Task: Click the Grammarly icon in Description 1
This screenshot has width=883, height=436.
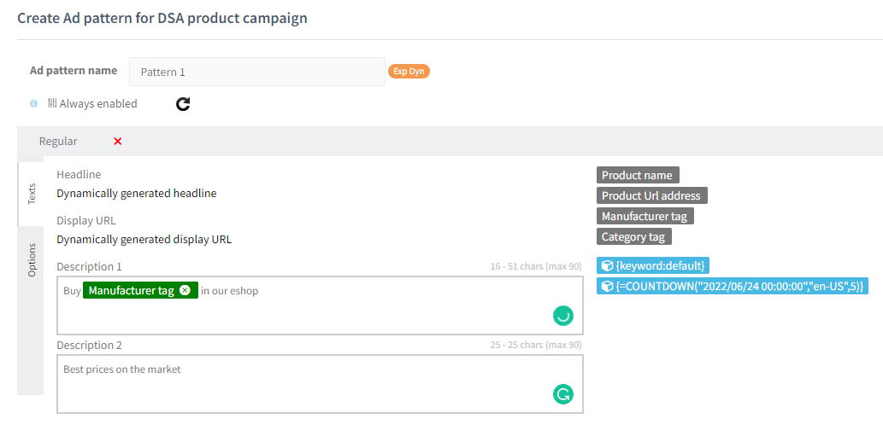Action: click(562, 316)
